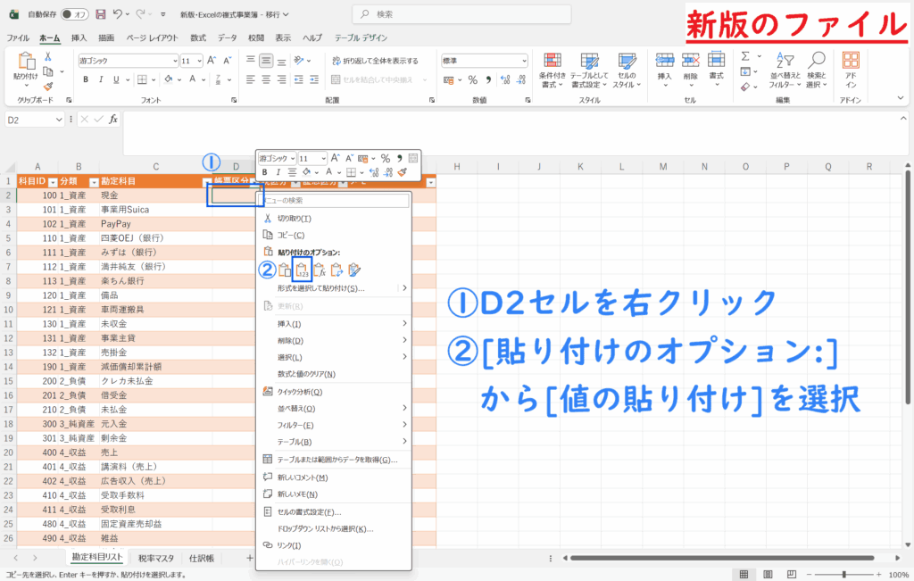Open the 挿入 ribbon tab
914x581 pixels.
click(x=79, y=38)
